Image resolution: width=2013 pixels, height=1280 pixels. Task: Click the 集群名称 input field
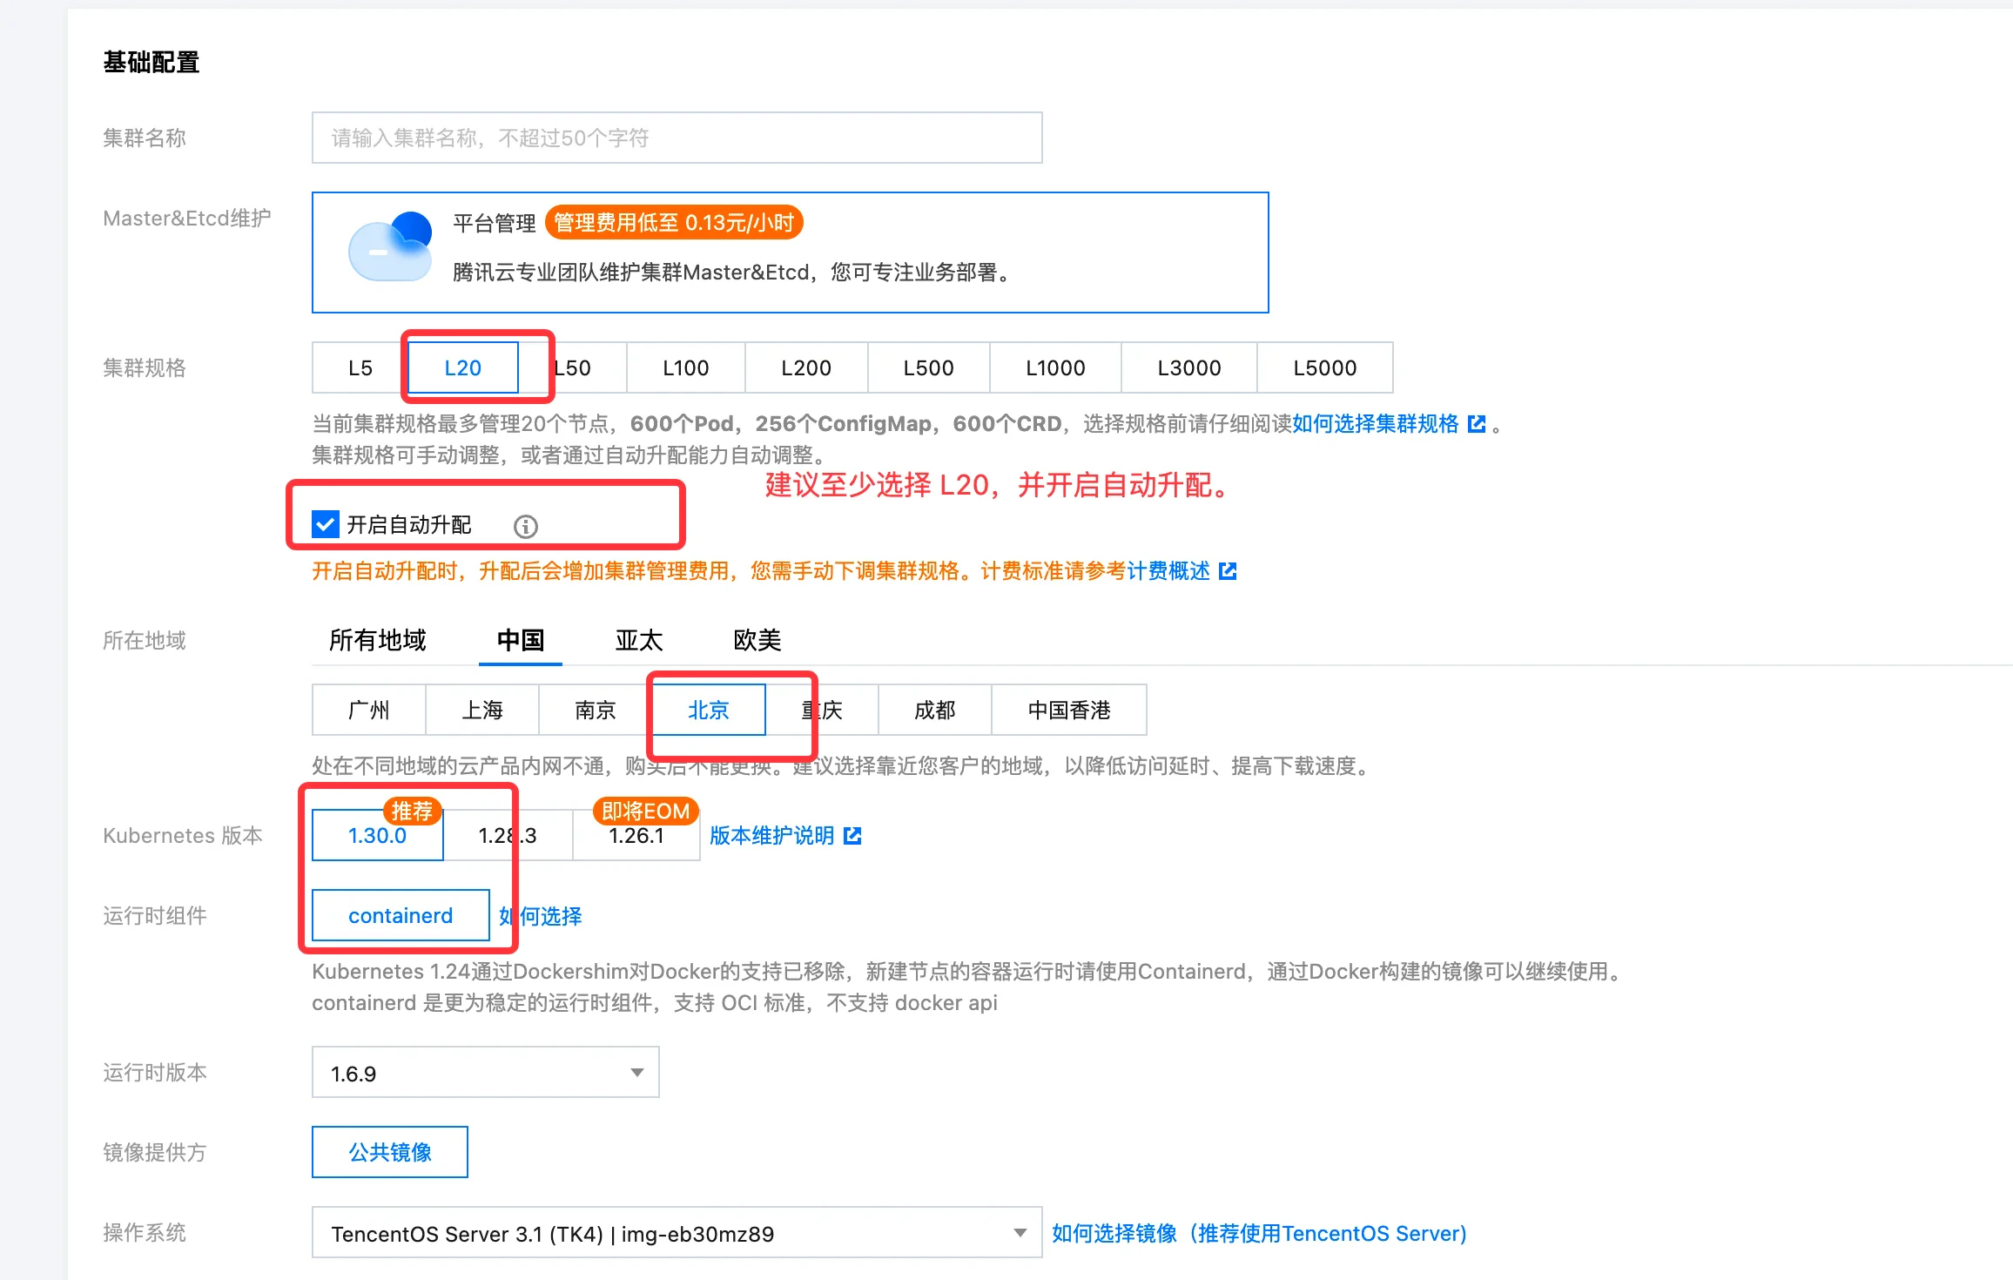[x=677, y=138]
